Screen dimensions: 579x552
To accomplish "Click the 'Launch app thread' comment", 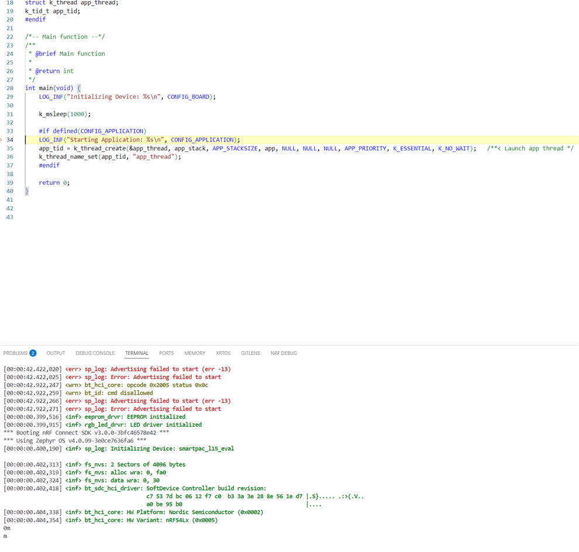I will (x=530, y=149).
